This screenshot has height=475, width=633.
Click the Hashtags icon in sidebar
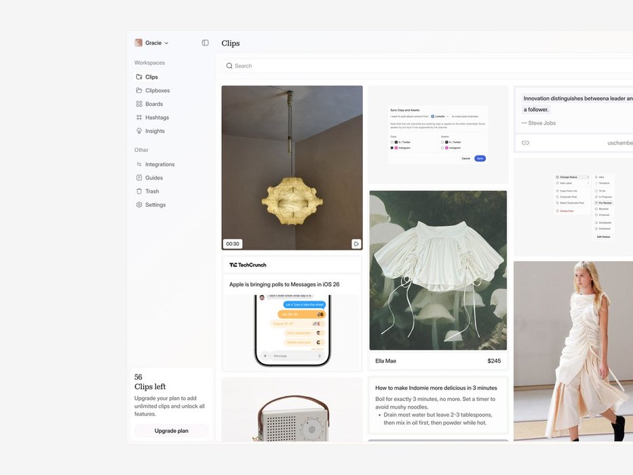coord(139,117)
